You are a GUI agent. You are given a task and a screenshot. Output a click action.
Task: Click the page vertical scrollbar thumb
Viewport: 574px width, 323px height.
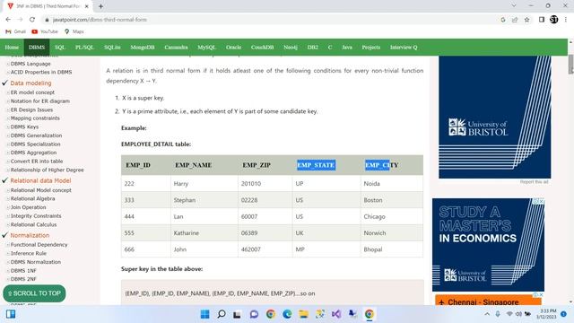coord(570,64)
